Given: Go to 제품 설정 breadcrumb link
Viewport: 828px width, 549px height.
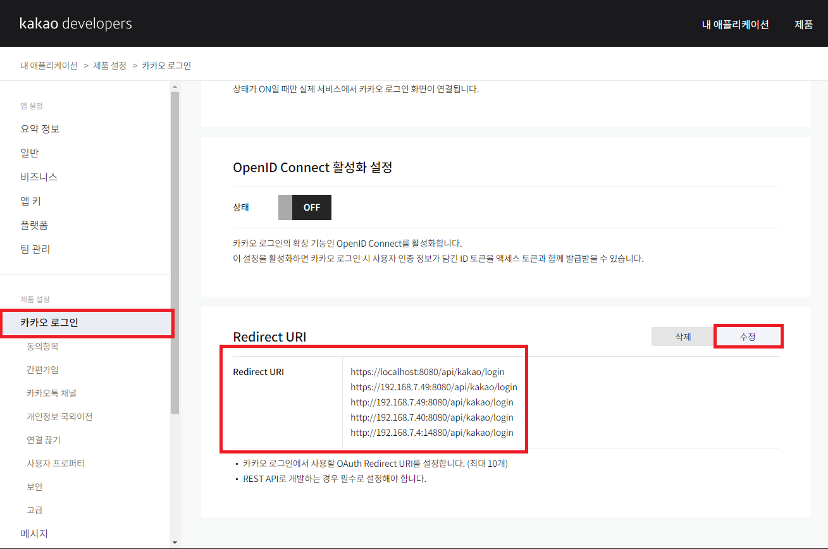Looking at the screenshot, I should pos(109,65).
